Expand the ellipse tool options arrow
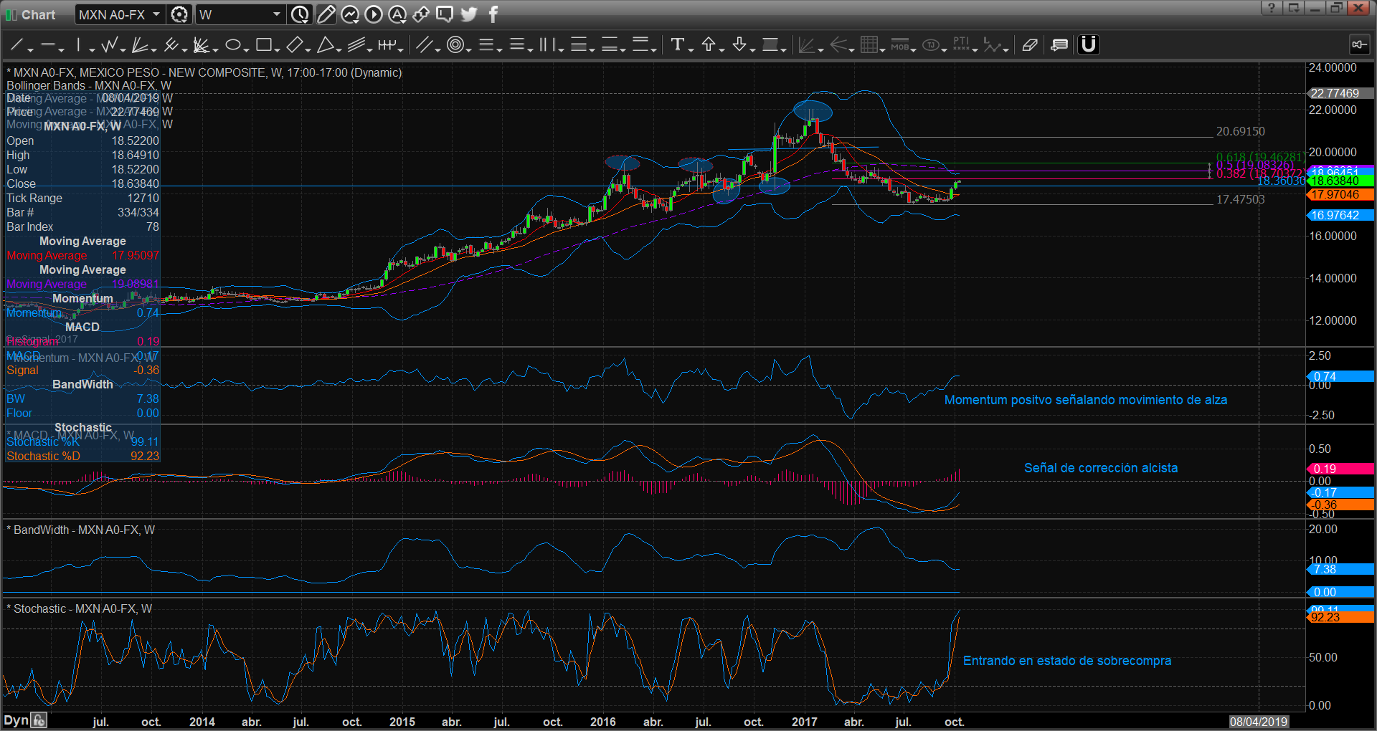 point(247,49)
